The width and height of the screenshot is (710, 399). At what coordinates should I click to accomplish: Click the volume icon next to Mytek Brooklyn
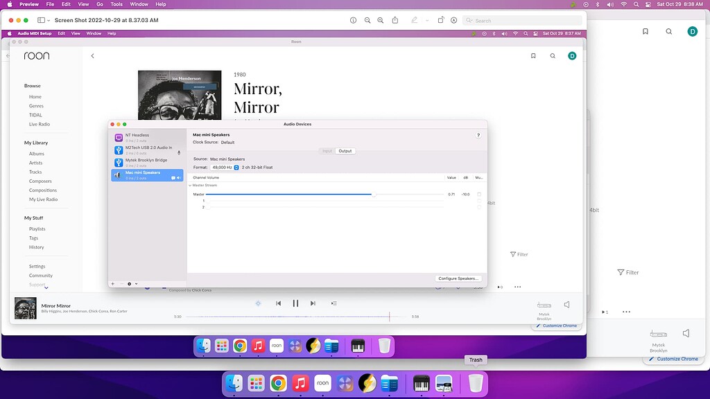point(567,304)
